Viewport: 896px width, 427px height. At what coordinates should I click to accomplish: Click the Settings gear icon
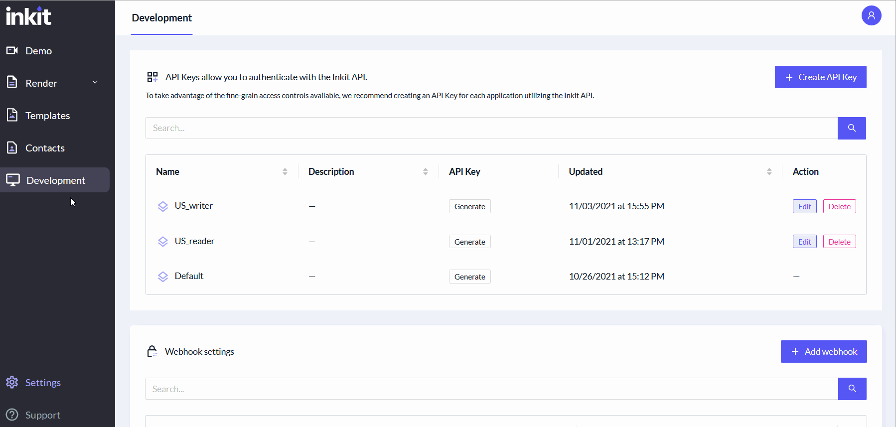tap(12, 382)
